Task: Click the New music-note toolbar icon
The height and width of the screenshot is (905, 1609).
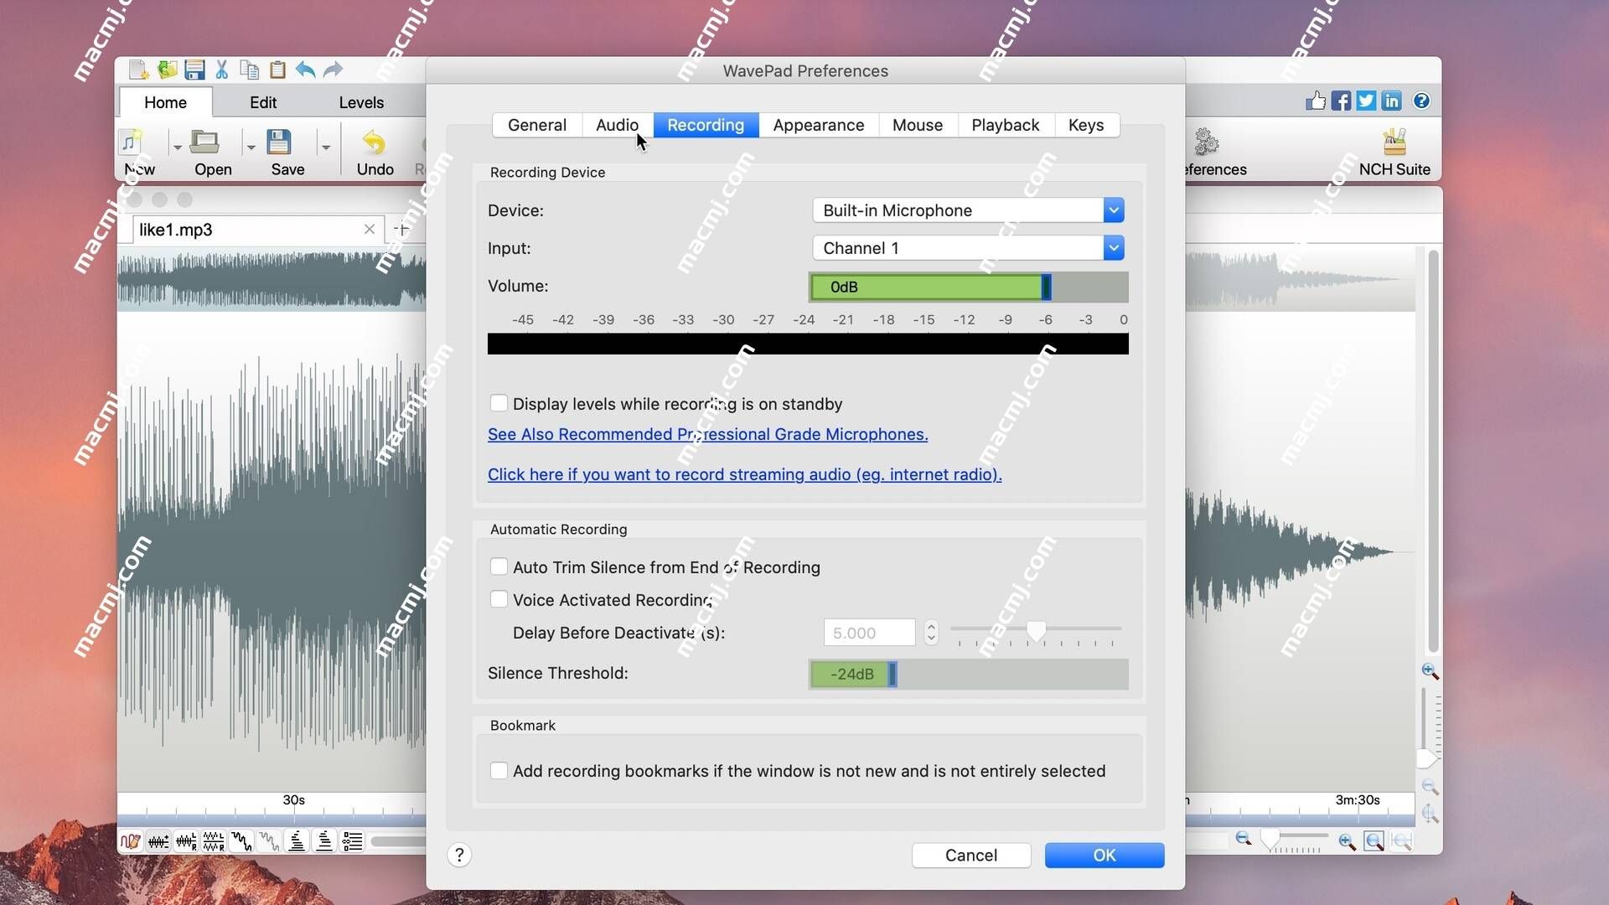Action: [x=132, y=142]
